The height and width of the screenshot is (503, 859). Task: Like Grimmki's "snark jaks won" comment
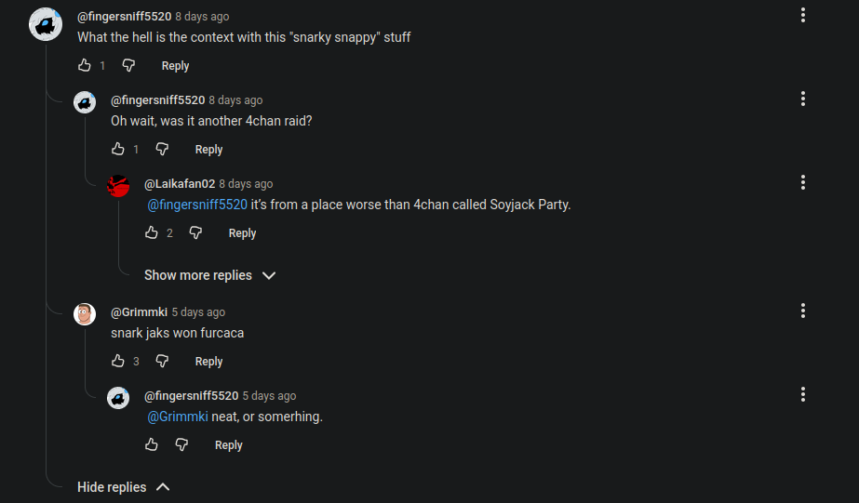coord(118,361)
